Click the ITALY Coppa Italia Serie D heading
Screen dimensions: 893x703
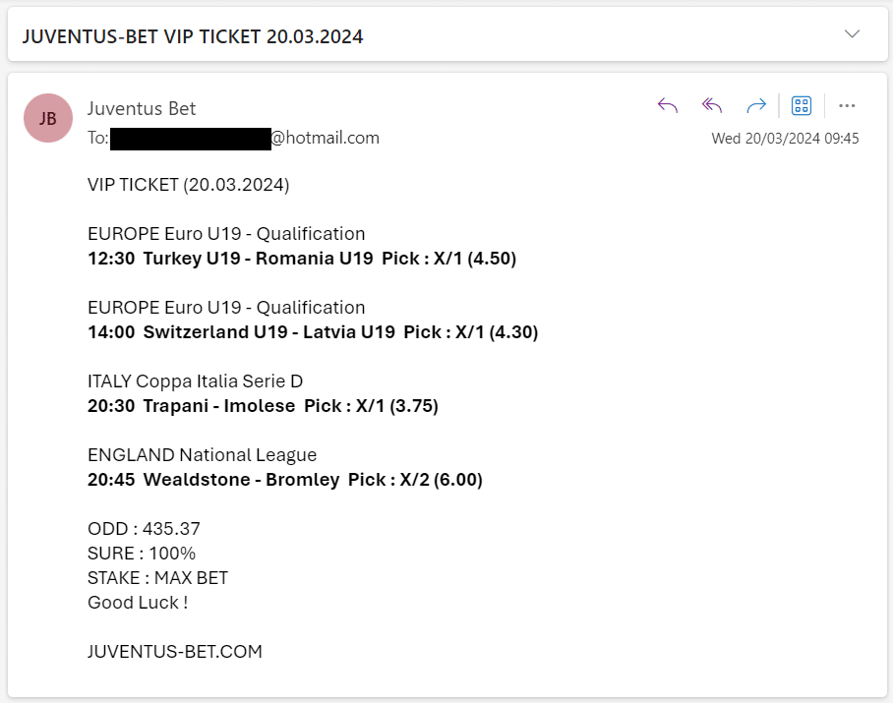click(x=195, y=381)
